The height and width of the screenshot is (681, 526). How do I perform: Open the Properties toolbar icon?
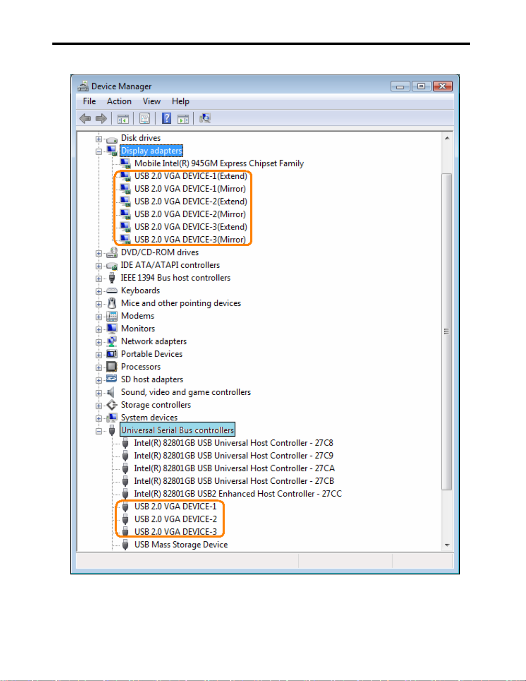[145, 119]
